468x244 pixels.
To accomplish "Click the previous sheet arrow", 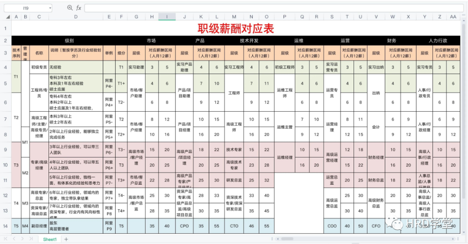I will pyautogui.click(x=14, y=239).
